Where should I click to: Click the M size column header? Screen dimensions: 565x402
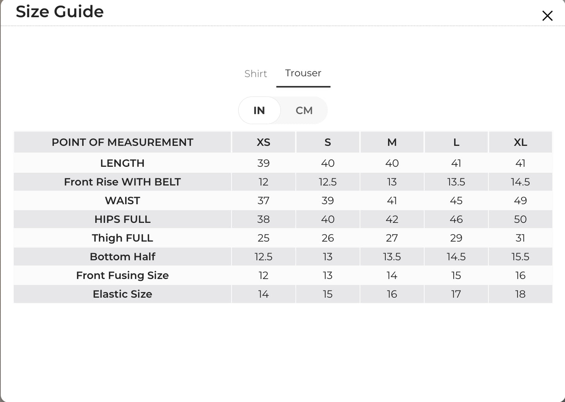pos(392,142)
